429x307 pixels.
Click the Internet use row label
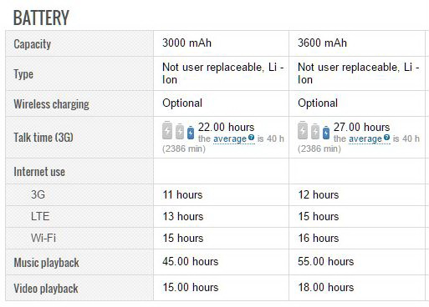(39, 172)
